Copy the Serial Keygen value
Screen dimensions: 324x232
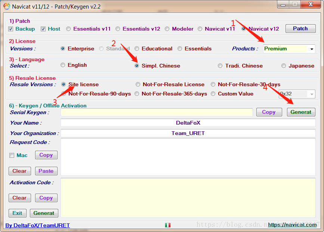click(269, 112)
